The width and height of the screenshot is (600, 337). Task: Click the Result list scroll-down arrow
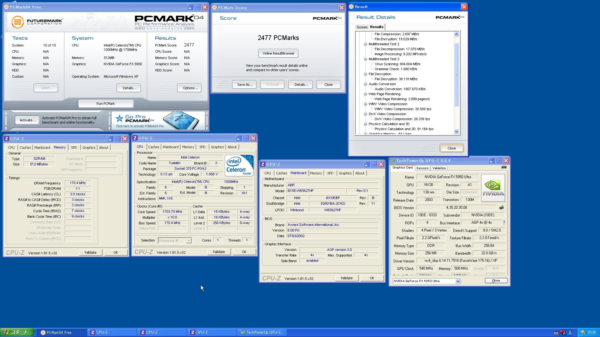pos(456,132)
